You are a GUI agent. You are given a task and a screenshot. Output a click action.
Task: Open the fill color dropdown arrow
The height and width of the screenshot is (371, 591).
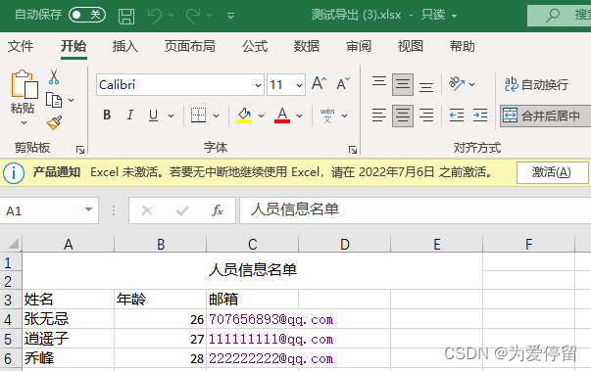point(262,116)
